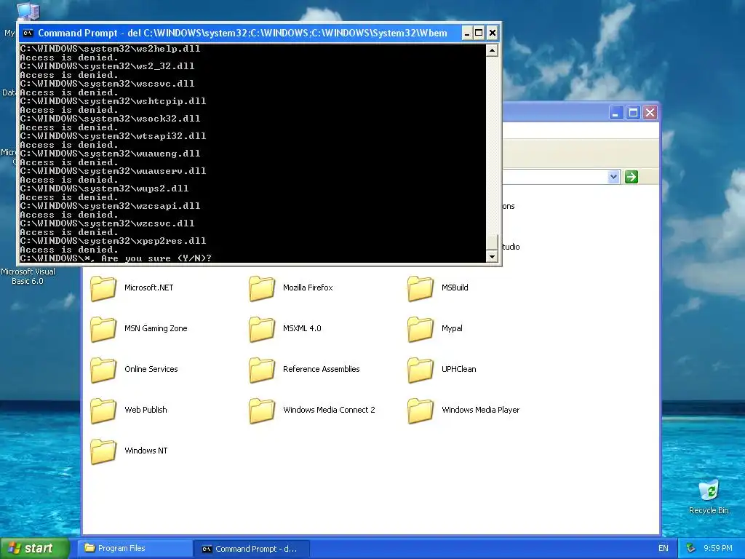Click the Windows Media Player folder name
745x559 pixels.
click(x=480, y=410)
